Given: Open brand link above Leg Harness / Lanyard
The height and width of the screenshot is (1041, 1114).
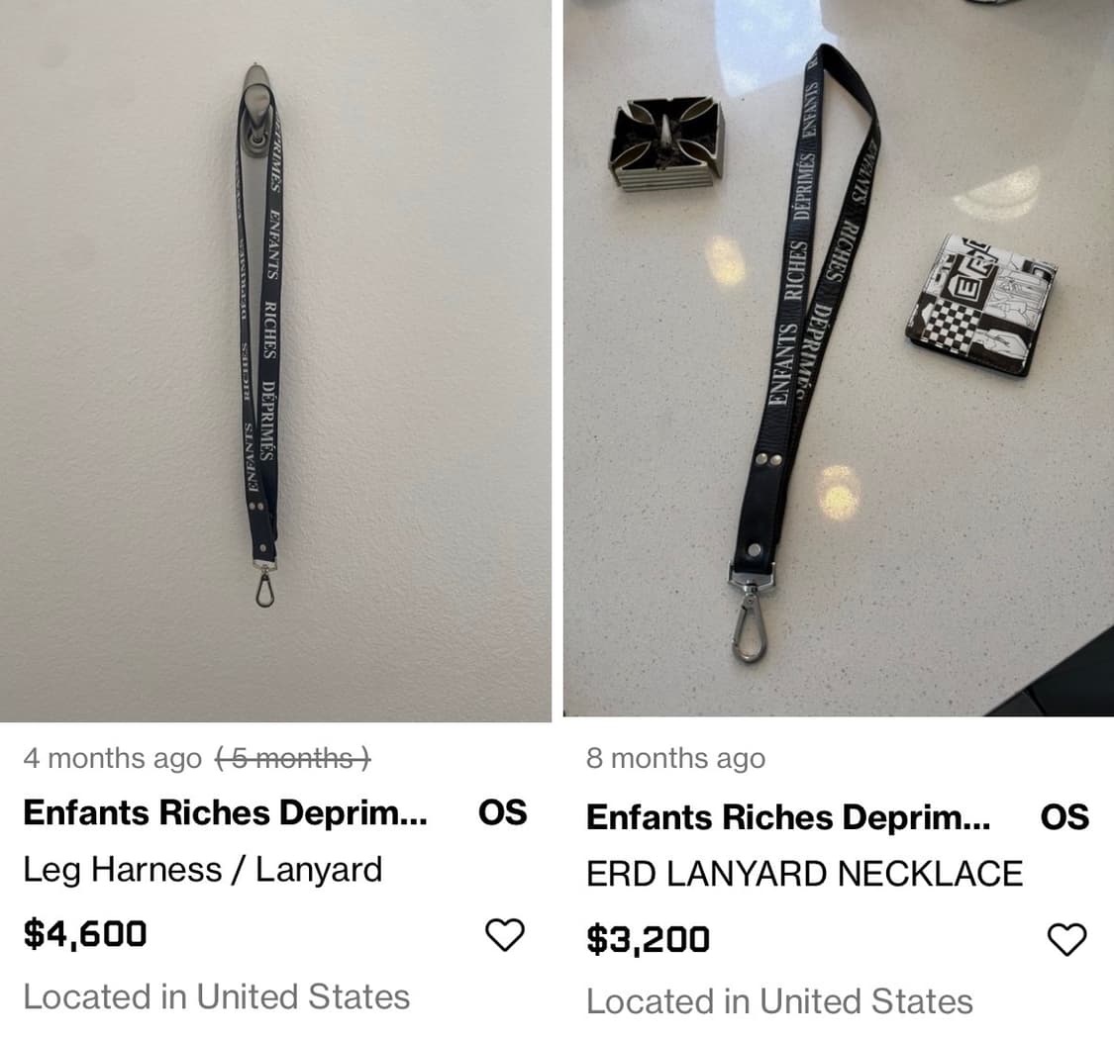Looking at the screenshot, I should (x=225, y=813).
